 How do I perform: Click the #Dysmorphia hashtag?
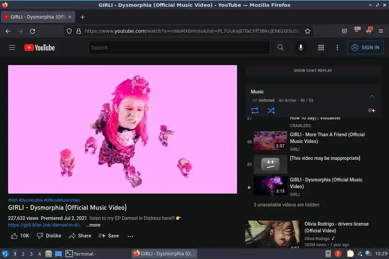click(x=31, y=200)
